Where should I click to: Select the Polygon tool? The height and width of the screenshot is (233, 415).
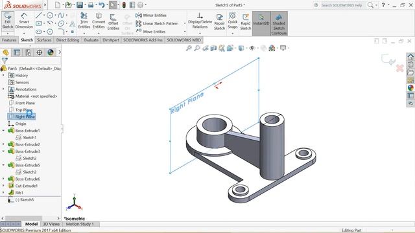[x=50, y=32]
